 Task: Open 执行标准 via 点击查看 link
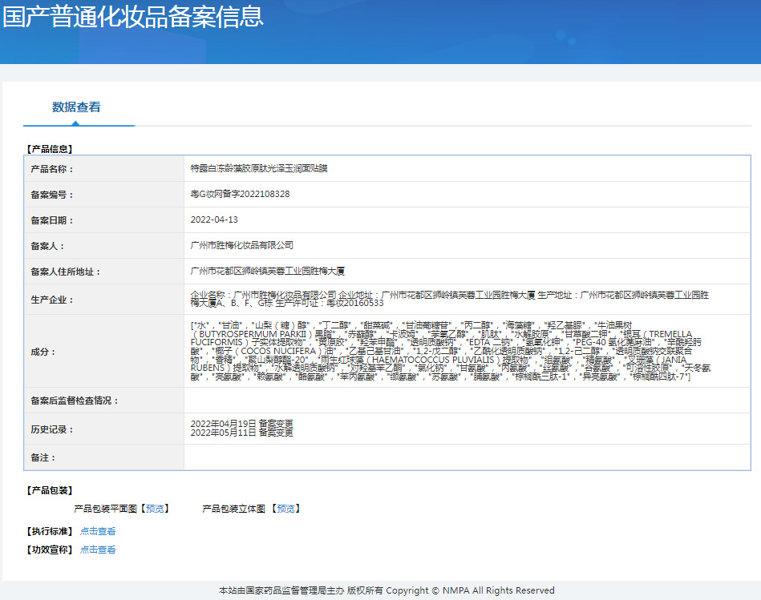click(x=97, y=530)
